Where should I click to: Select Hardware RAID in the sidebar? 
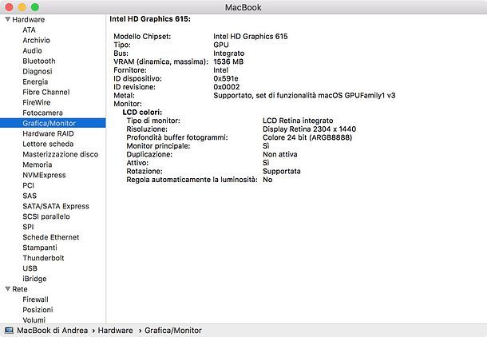(x=48, y=133)
